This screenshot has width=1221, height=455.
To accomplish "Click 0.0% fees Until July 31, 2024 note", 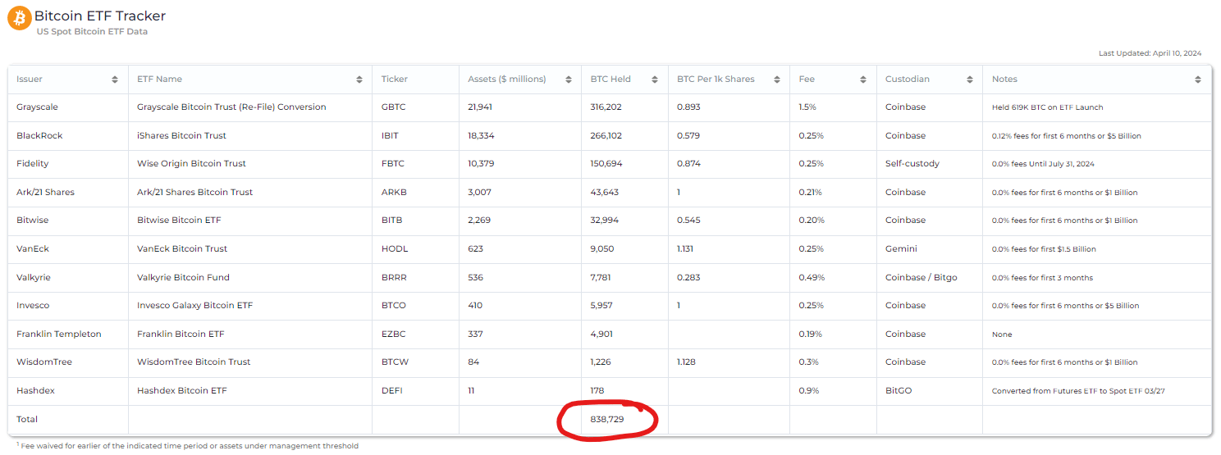I will [x=1043, y=164].
